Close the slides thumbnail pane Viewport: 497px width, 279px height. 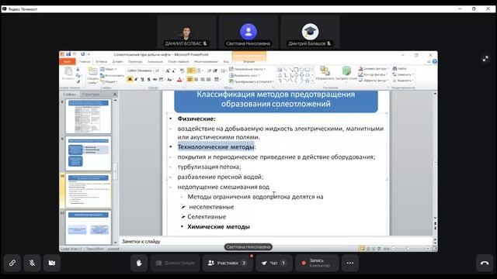115,95
